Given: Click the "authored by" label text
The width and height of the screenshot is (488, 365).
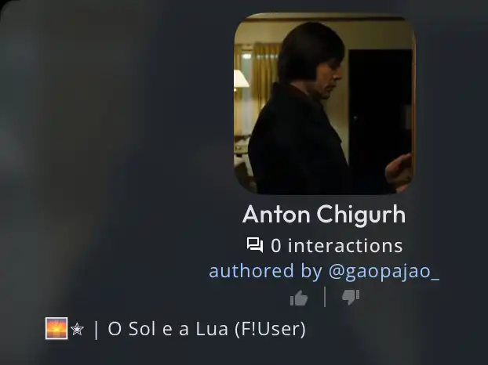Looking at the screenshot, I should click(x=265, y=271).
